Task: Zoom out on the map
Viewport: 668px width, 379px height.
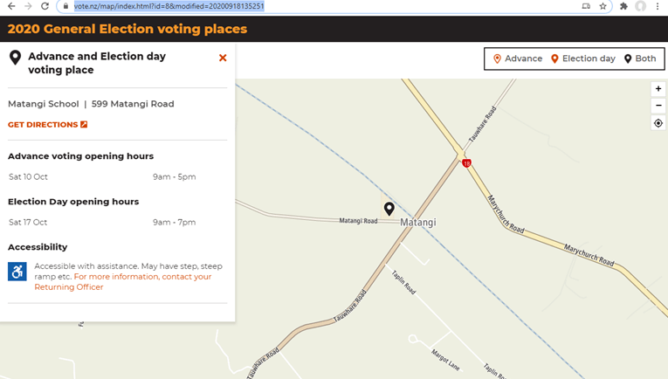Action: [658, 106]
